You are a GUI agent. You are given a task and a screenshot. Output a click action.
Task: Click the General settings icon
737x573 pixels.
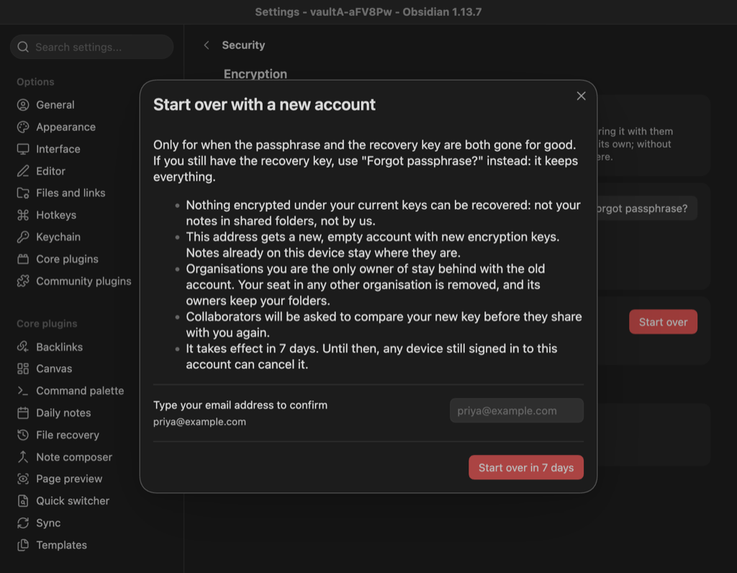23,105
